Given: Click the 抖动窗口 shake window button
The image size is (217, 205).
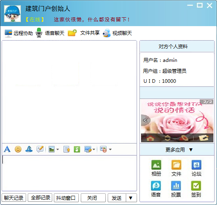Looking at the screenshot, I should pyautogui.click(x=66, y=198).
